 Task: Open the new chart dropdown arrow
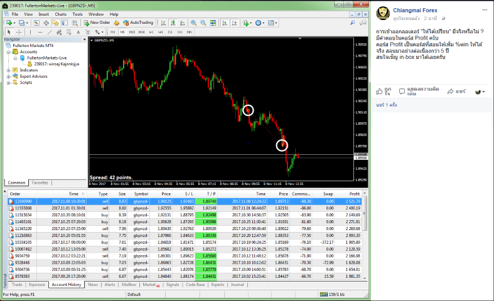pyautogui.click(x=14, y=23)
